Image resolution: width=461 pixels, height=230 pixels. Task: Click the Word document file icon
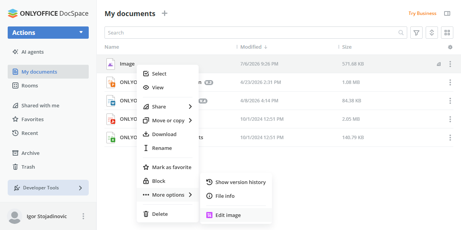(x=111, y=101)
